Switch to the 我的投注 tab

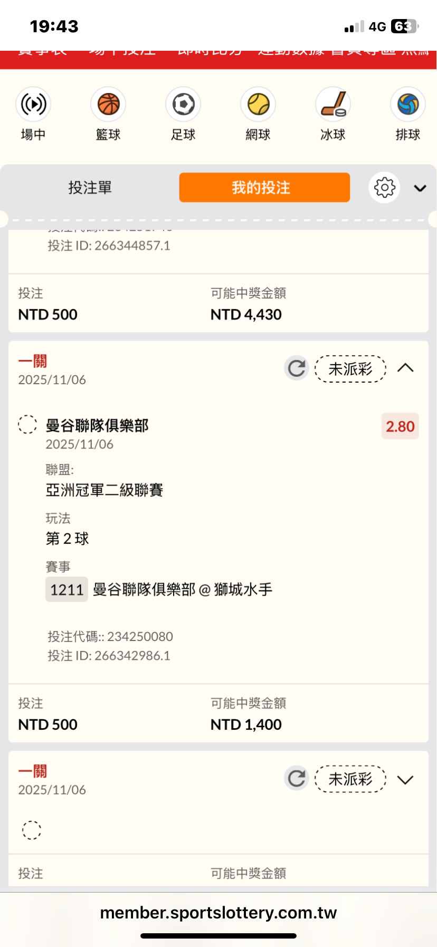(264, 188)
